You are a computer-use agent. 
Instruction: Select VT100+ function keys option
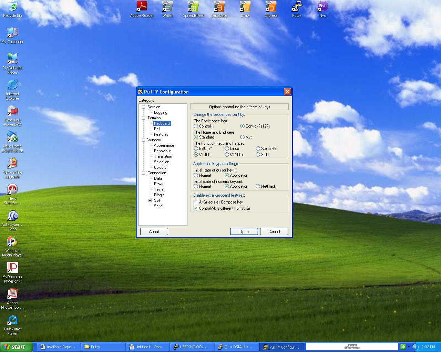point(234,155)
